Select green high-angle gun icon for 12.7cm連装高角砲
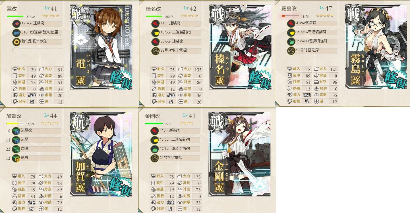Viewport: 410px width, 213px height. pyautogui.click(x=154, y=149)
